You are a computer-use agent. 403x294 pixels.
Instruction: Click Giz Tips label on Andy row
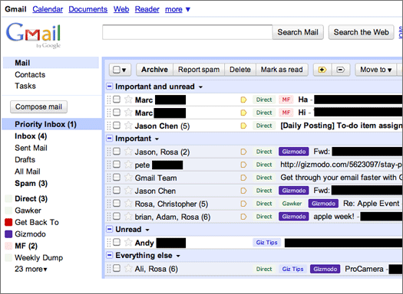267,243
